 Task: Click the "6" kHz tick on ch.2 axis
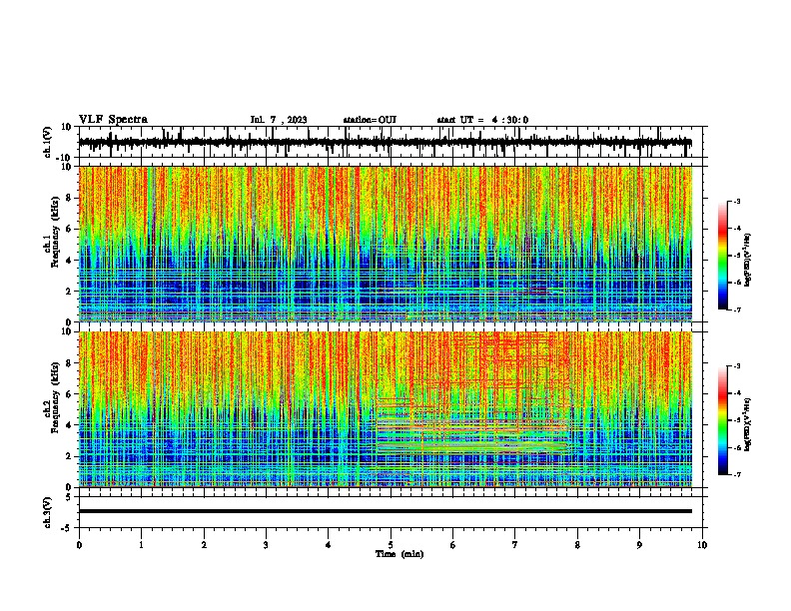(x=69, y=394)
